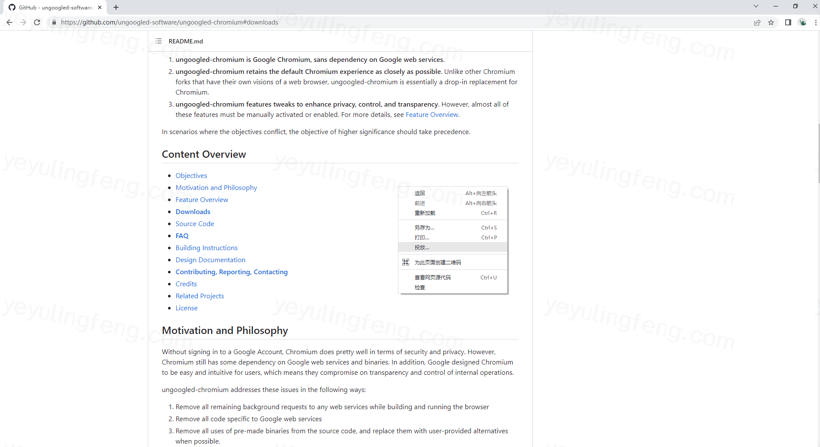Image resolution: width=820 pixels, height=447 pixels.
Task: Click the profile avatar icon
Action: point(802,22)
